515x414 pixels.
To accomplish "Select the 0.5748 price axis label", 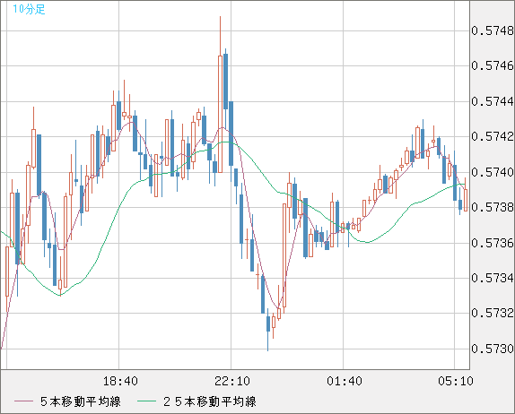I will 493,30.
